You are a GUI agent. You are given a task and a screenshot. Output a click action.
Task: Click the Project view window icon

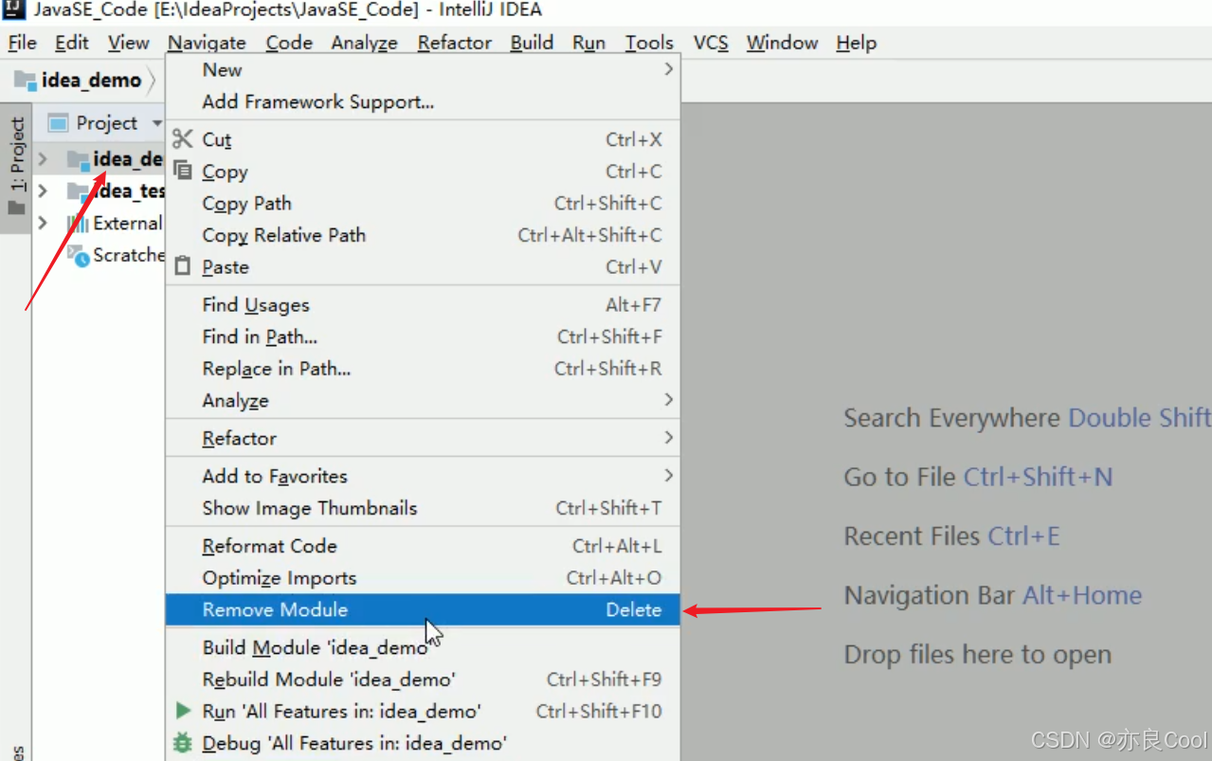pyautogui.click(x=58, y=123)
